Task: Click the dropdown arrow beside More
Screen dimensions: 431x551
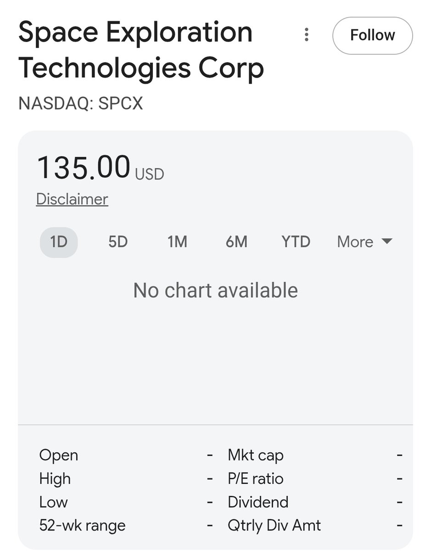Action: tap(387, 242)
